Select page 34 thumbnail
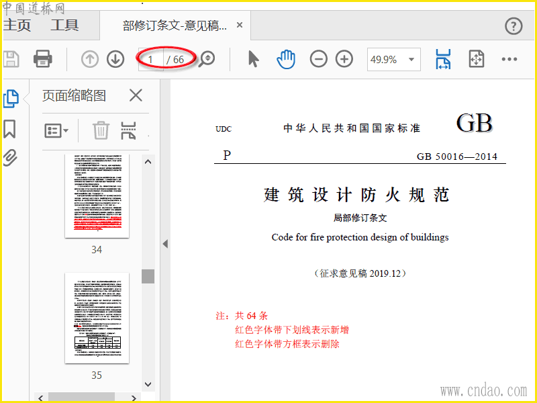Screen dimensions: 537x403 click(97, 196)
